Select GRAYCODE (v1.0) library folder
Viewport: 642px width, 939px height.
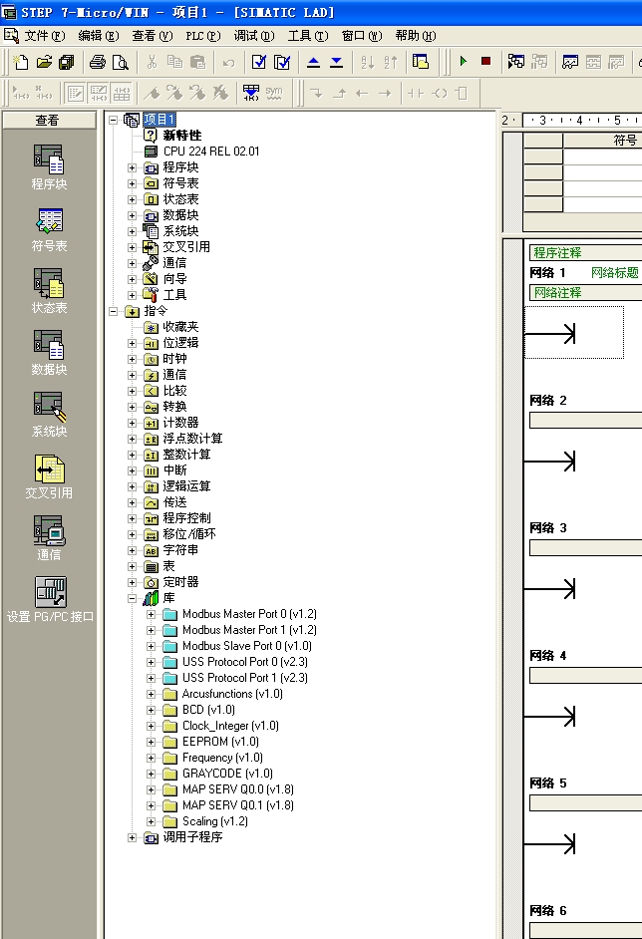tap(227, 774)
